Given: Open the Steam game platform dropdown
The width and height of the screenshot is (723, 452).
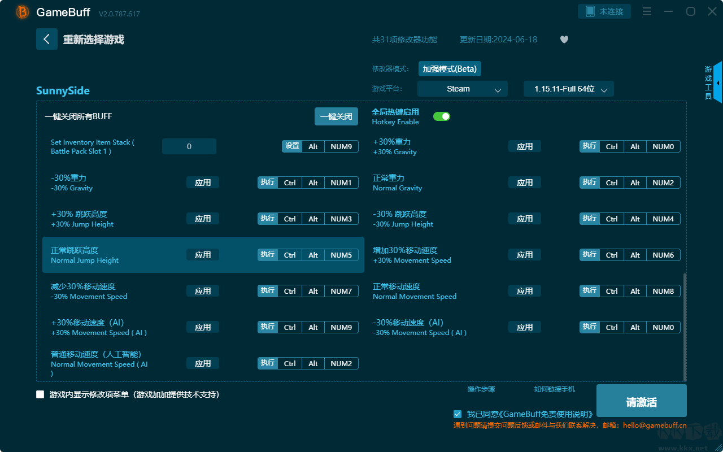Looking at the screenshot, I should pyautogui.click(x=463, y=89).
